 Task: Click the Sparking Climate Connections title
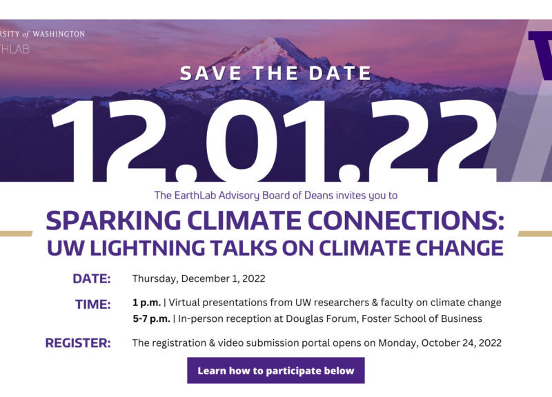tap(275, 222)
